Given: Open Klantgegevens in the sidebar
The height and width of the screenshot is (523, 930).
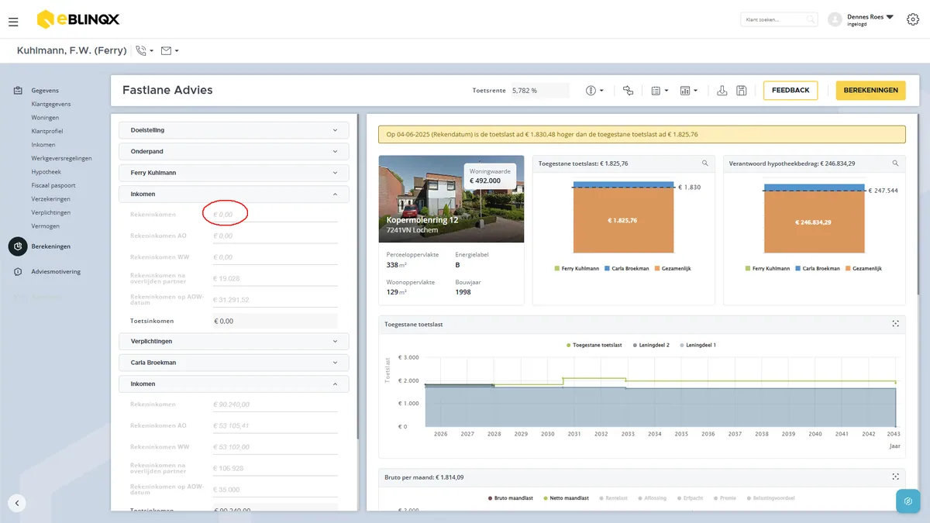Looking at the screenshot, I should coord(51,104).
